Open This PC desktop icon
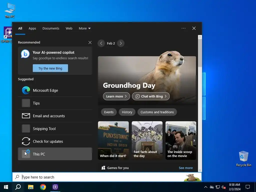Image resolution: width=256 pixels, height=192 pixels. [x=10, y=10]
